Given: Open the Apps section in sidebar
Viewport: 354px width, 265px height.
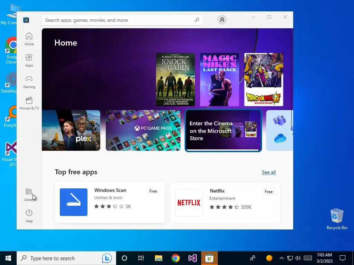Looking at the screenshot, I should (x=29, y=60).
